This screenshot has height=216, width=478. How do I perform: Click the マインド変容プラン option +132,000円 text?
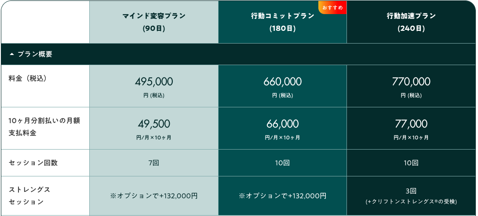tap(154, 196)
